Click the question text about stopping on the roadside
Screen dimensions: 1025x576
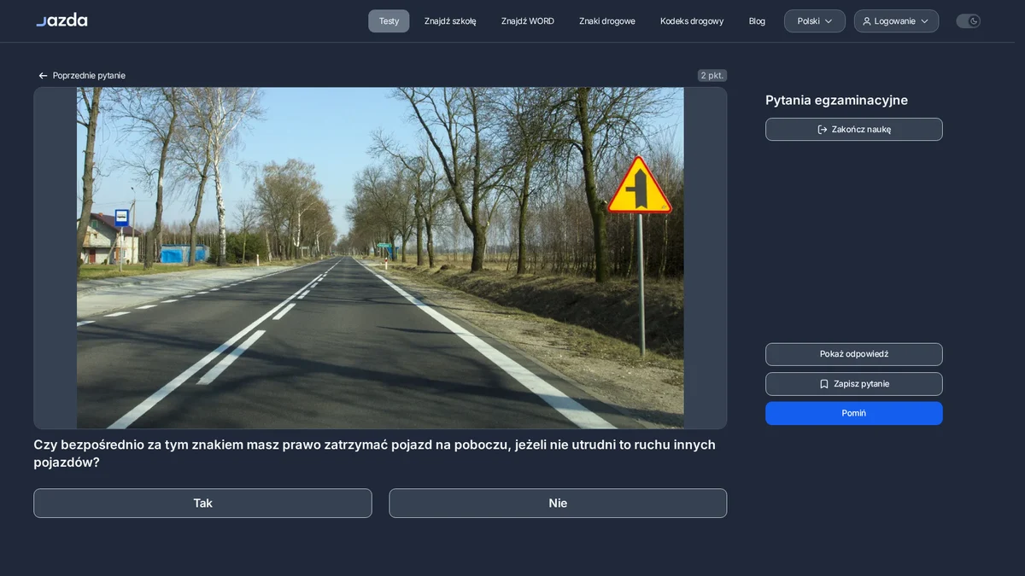(x=375, y=453)
